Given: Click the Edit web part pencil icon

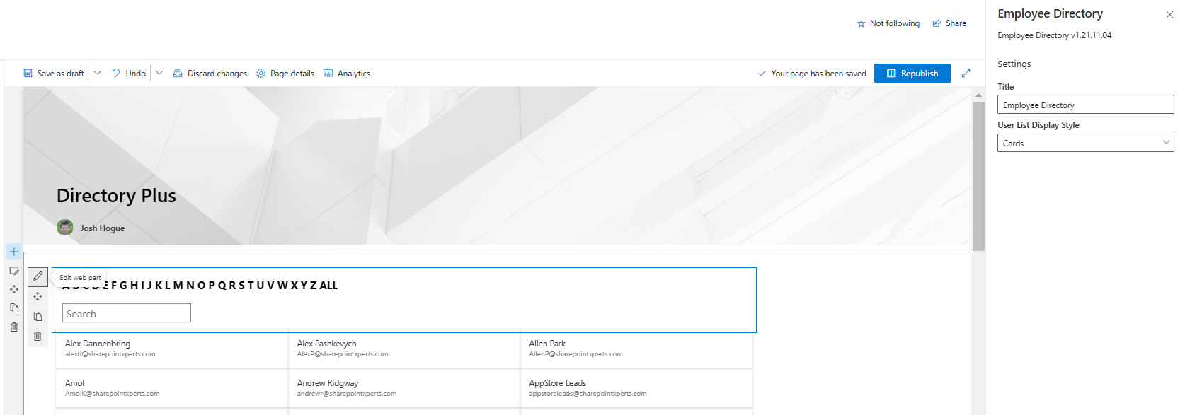Looking at the screenshot, I should click(x=38, y=276).
